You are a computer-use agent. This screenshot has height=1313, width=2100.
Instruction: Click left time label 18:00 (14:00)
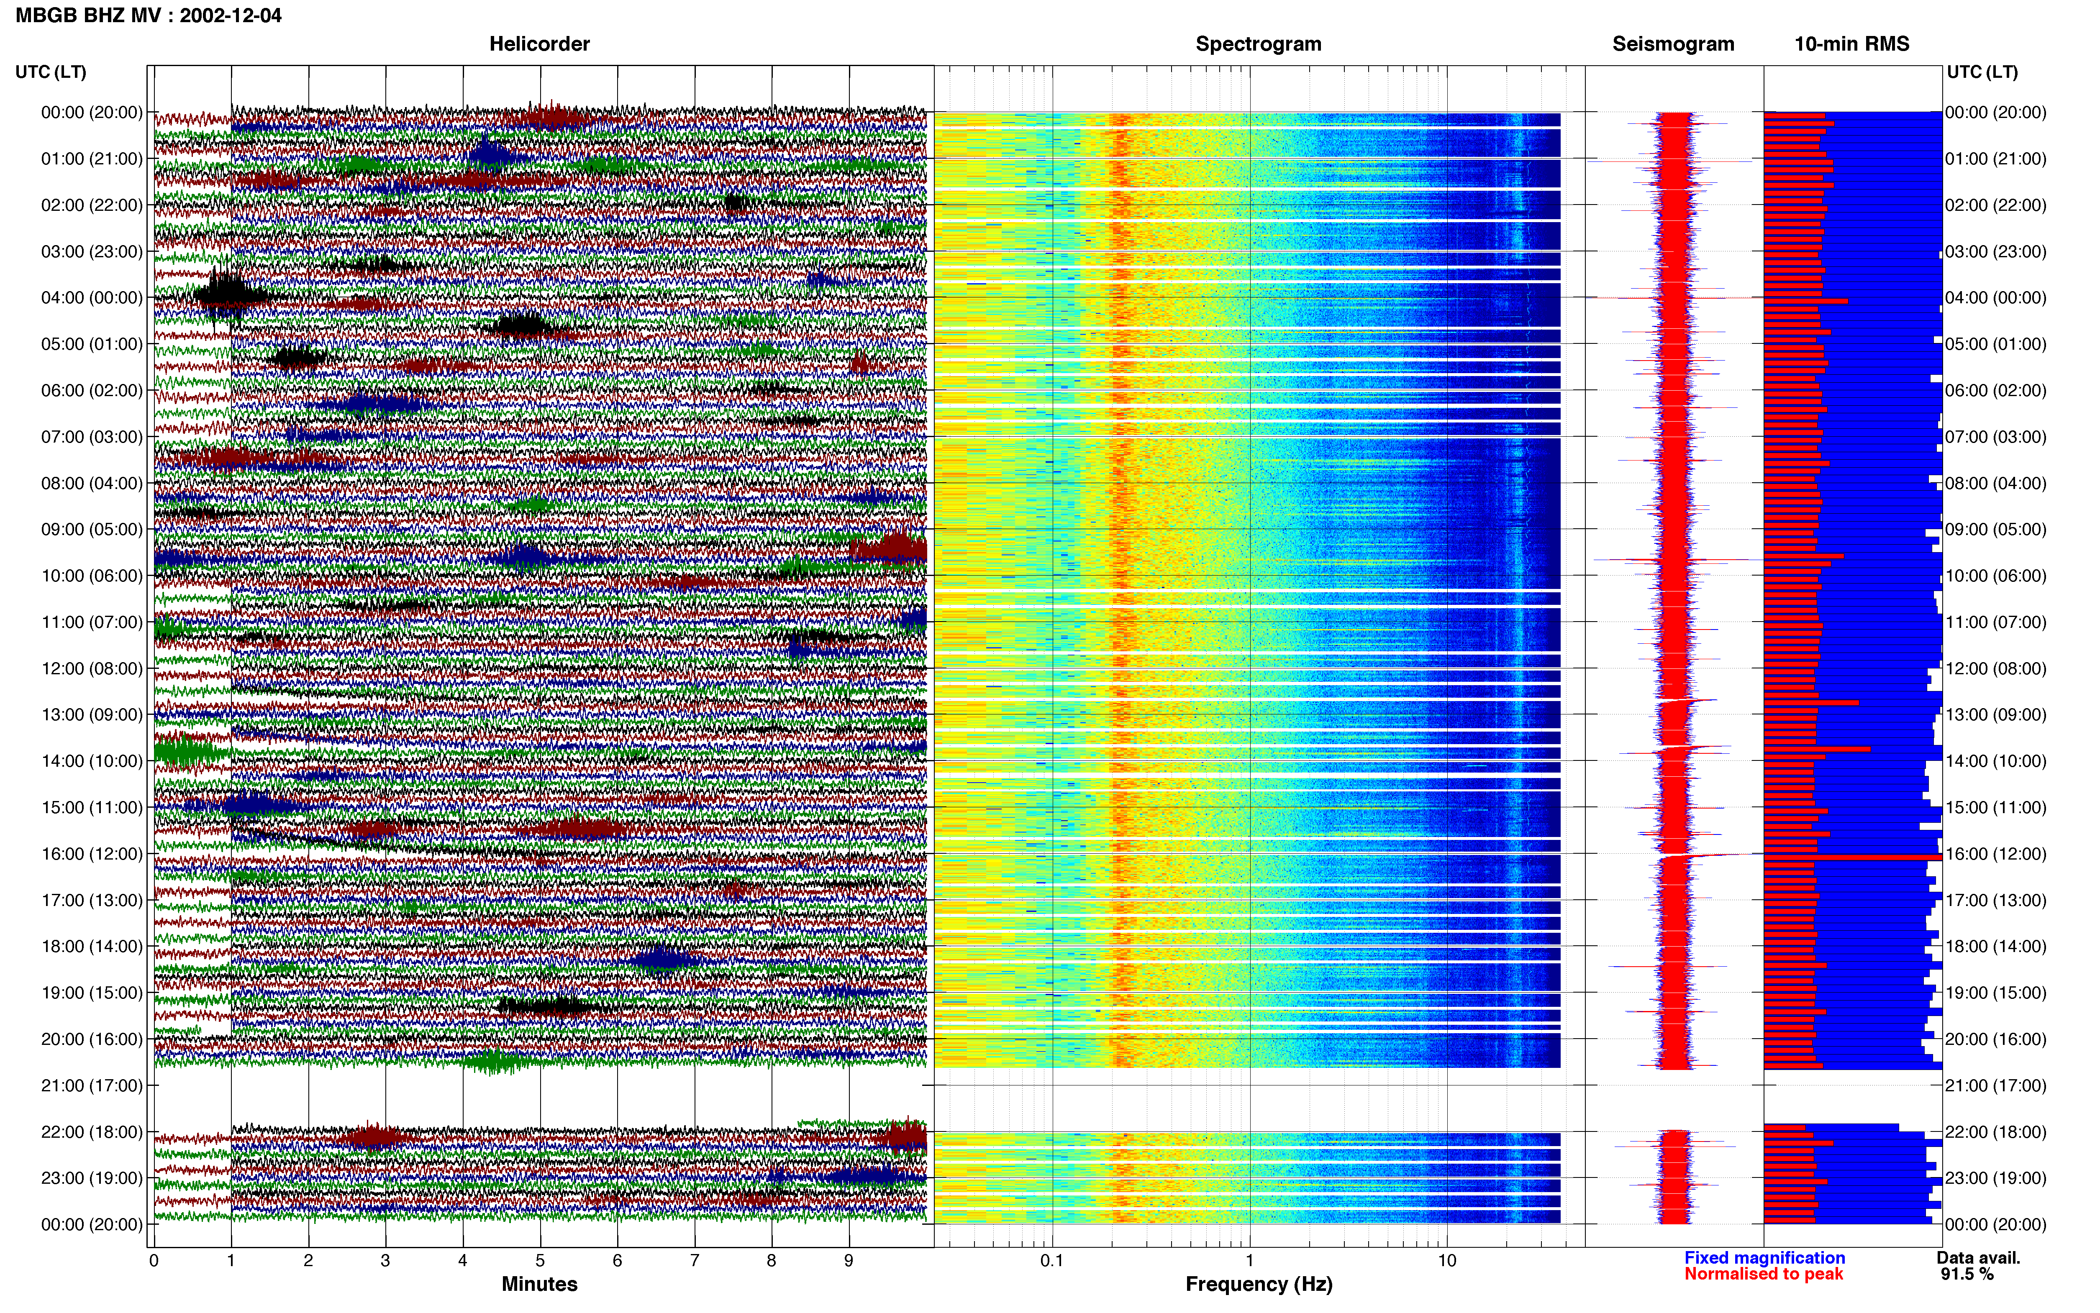92,946
